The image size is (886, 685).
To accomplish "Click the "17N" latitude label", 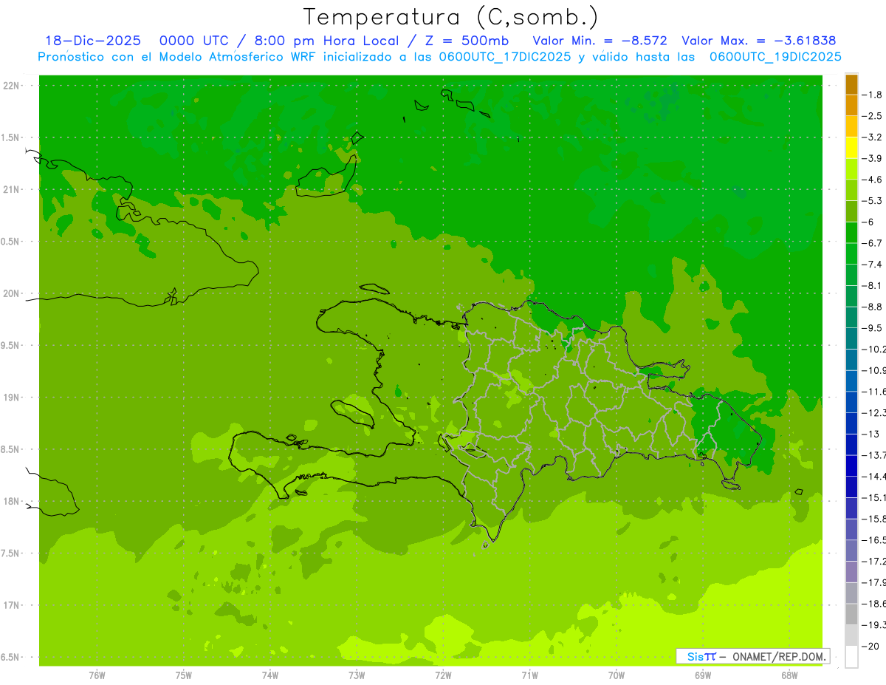I will [13, 605].
